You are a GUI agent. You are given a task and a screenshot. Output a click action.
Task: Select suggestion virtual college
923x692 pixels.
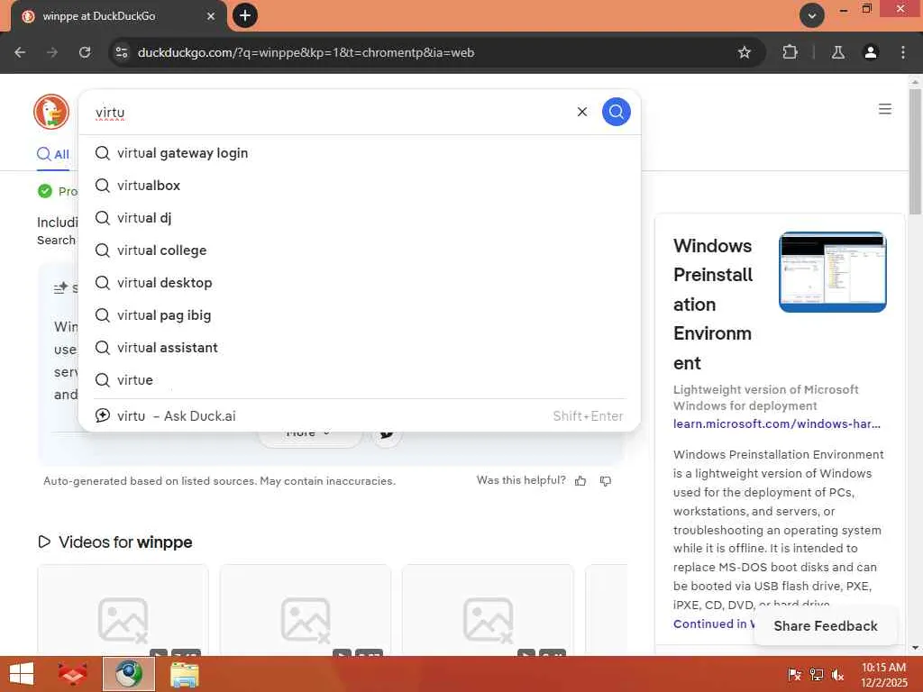359,250
